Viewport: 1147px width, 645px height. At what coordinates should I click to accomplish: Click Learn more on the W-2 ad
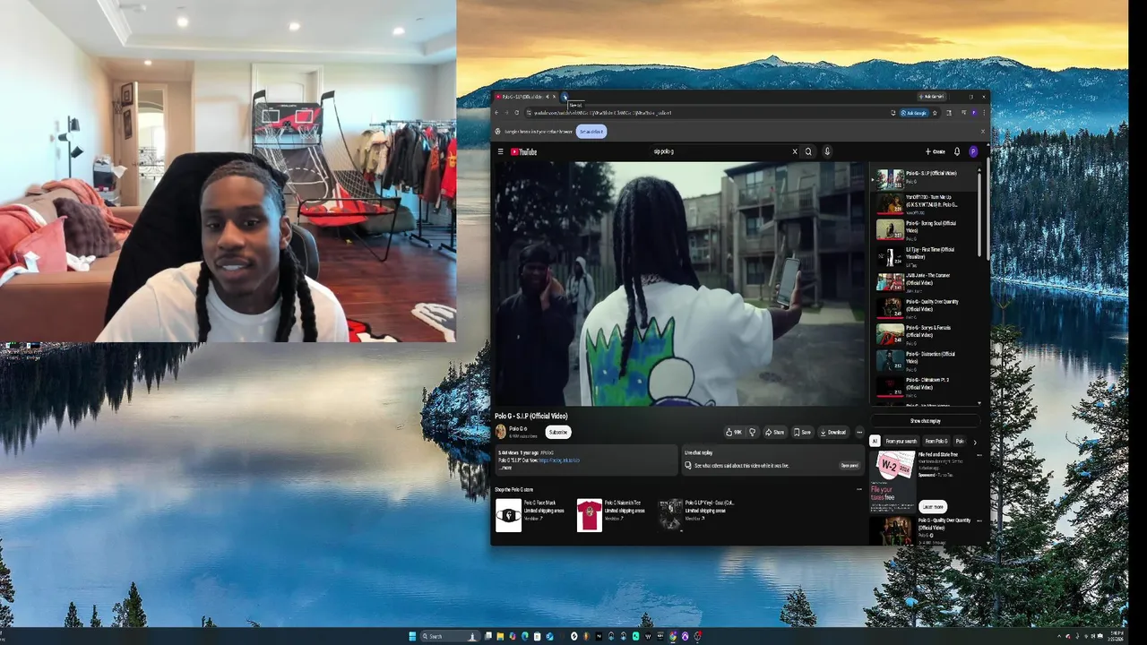932,506
